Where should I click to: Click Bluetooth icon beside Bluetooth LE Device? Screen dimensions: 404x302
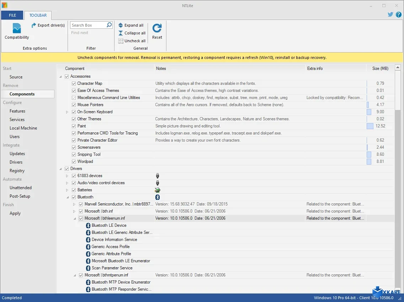88,225
